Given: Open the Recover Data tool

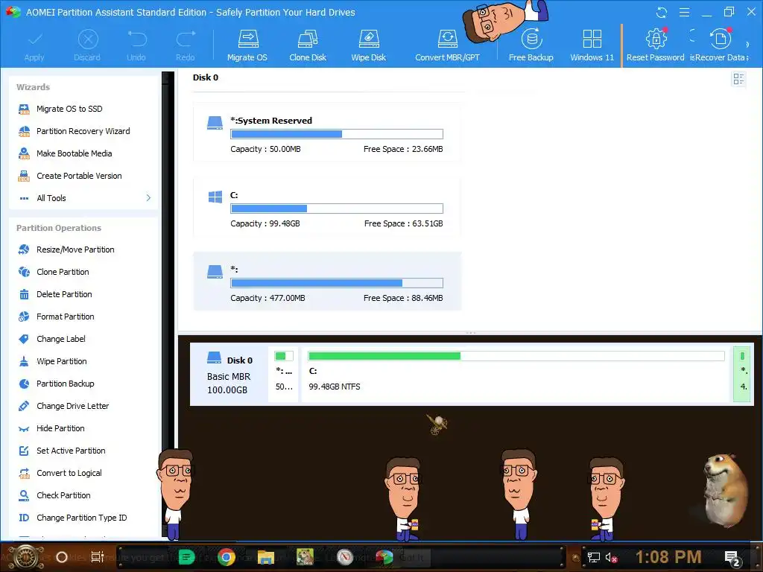Looking at the screenshot, I should coord(720,45).
